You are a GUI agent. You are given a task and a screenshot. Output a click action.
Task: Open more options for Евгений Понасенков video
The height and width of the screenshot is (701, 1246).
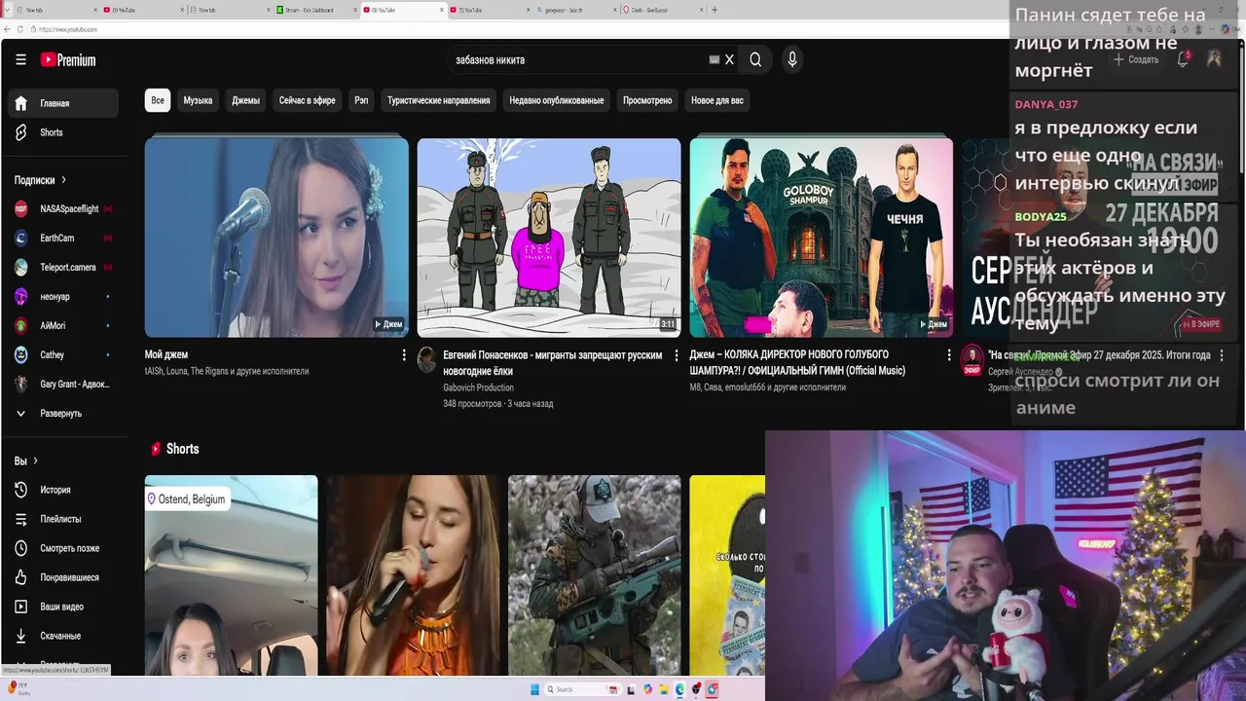pos(677,355)
